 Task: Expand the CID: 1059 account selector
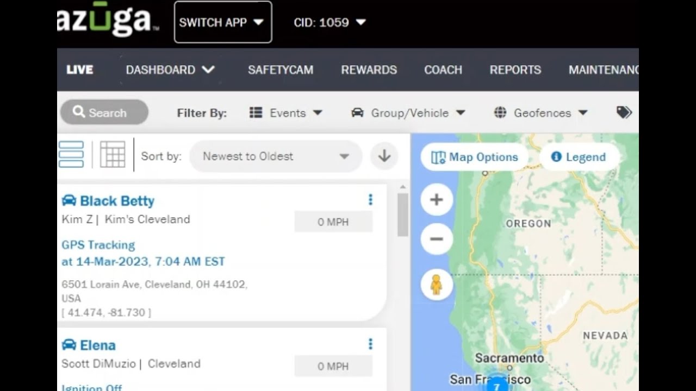click(x=330, y=22)
